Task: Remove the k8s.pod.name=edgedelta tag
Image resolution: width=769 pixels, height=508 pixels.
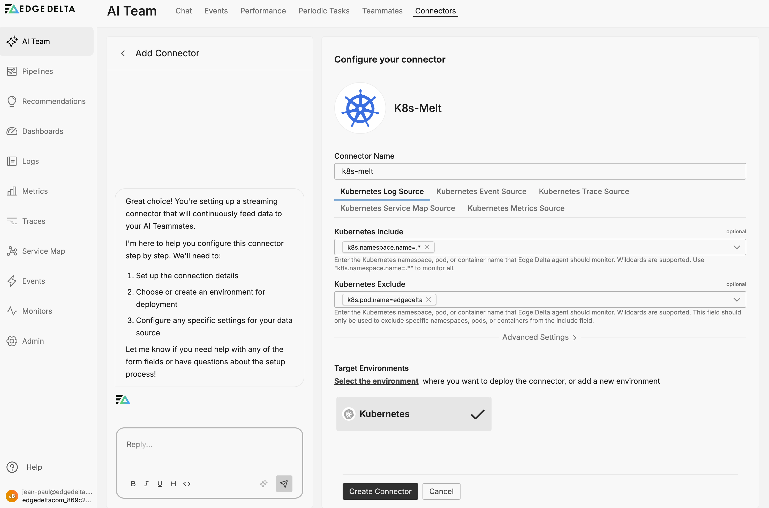Action: pyautogui.click(x=429, y=300)
